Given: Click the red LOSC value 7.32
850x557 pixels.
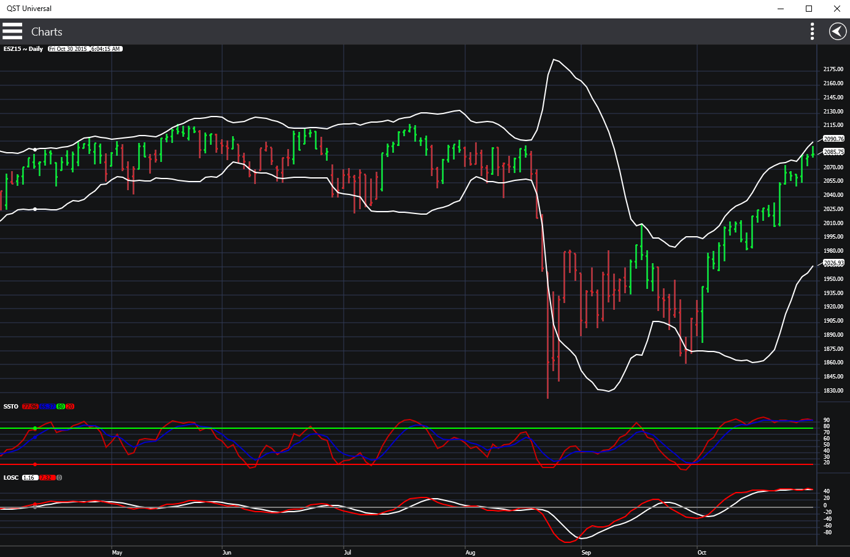Looking at the screenshot, I should 47,478.
